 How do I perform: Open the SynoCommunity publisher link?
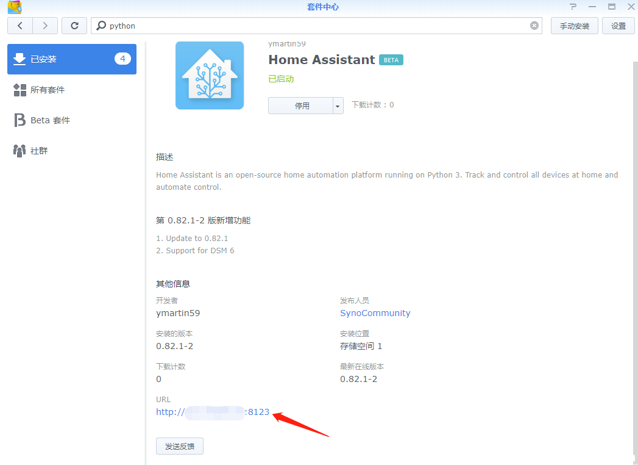click(375, 313)
